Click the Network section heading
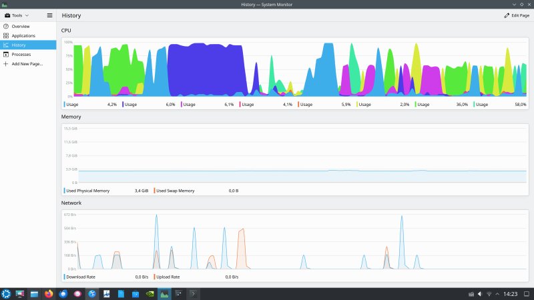This screenshot has height=300, width=534. coord(71,203)
